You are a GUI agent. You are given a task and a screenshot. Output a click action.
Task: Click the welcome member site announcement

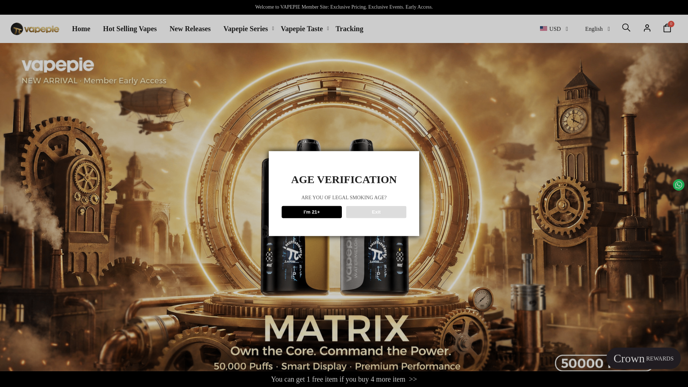tap(344, 7)
